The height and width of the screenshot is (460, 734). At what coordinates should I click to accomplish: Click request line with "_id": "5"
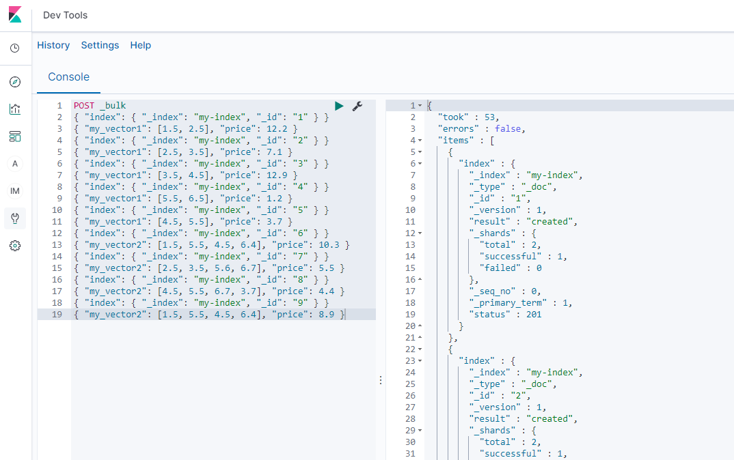(x=202, y=210)
